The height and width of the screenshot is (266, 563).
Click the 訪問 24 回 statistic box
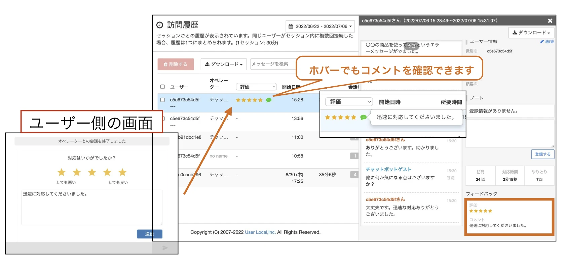coord(481,176)
